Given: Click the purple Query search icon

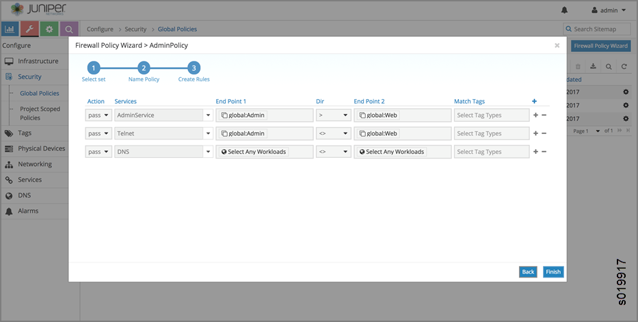Looking at the screenshot, I should (69, 29).
